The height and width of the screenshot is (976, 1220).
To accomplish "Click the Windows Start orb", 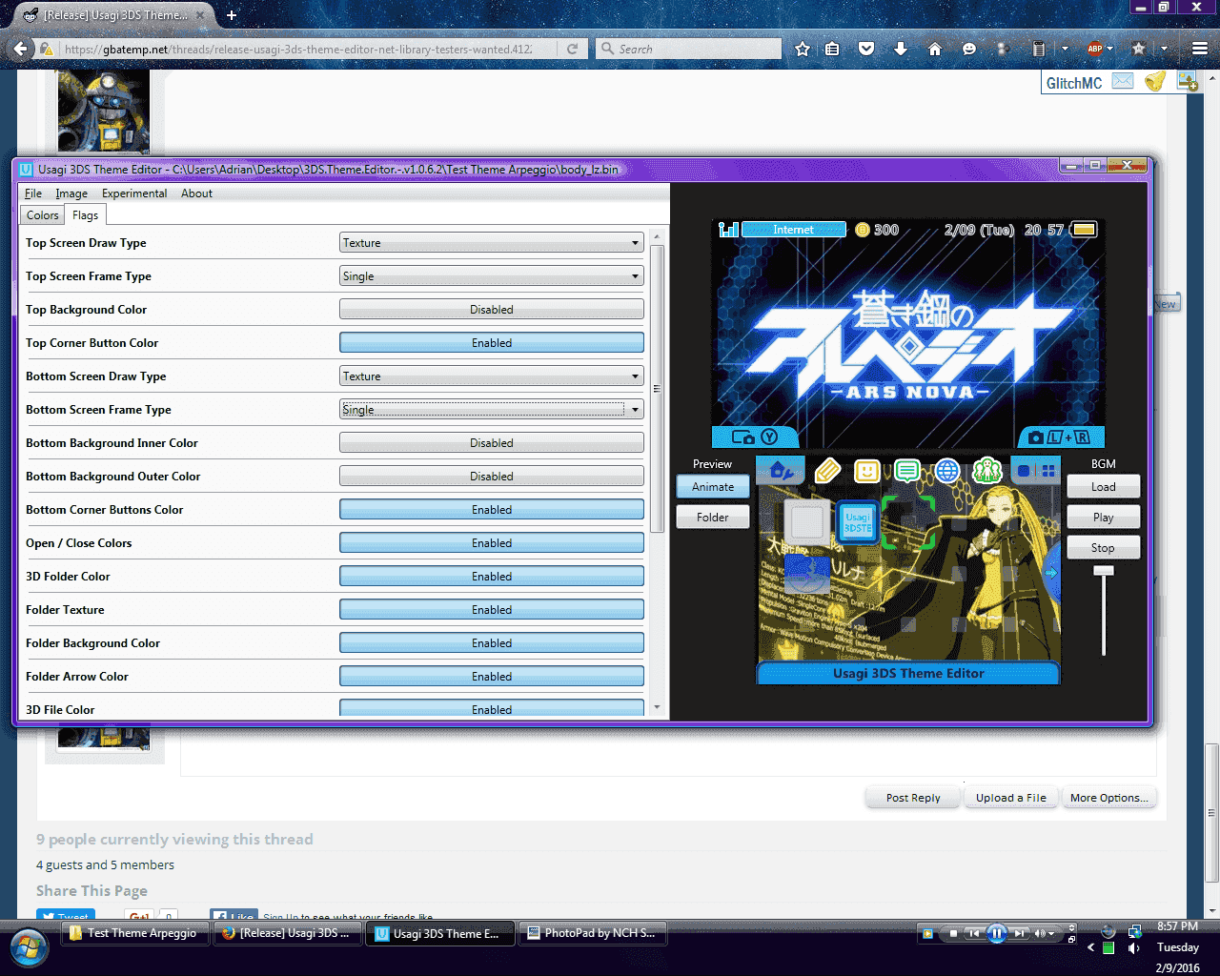I will pos(29,948).
